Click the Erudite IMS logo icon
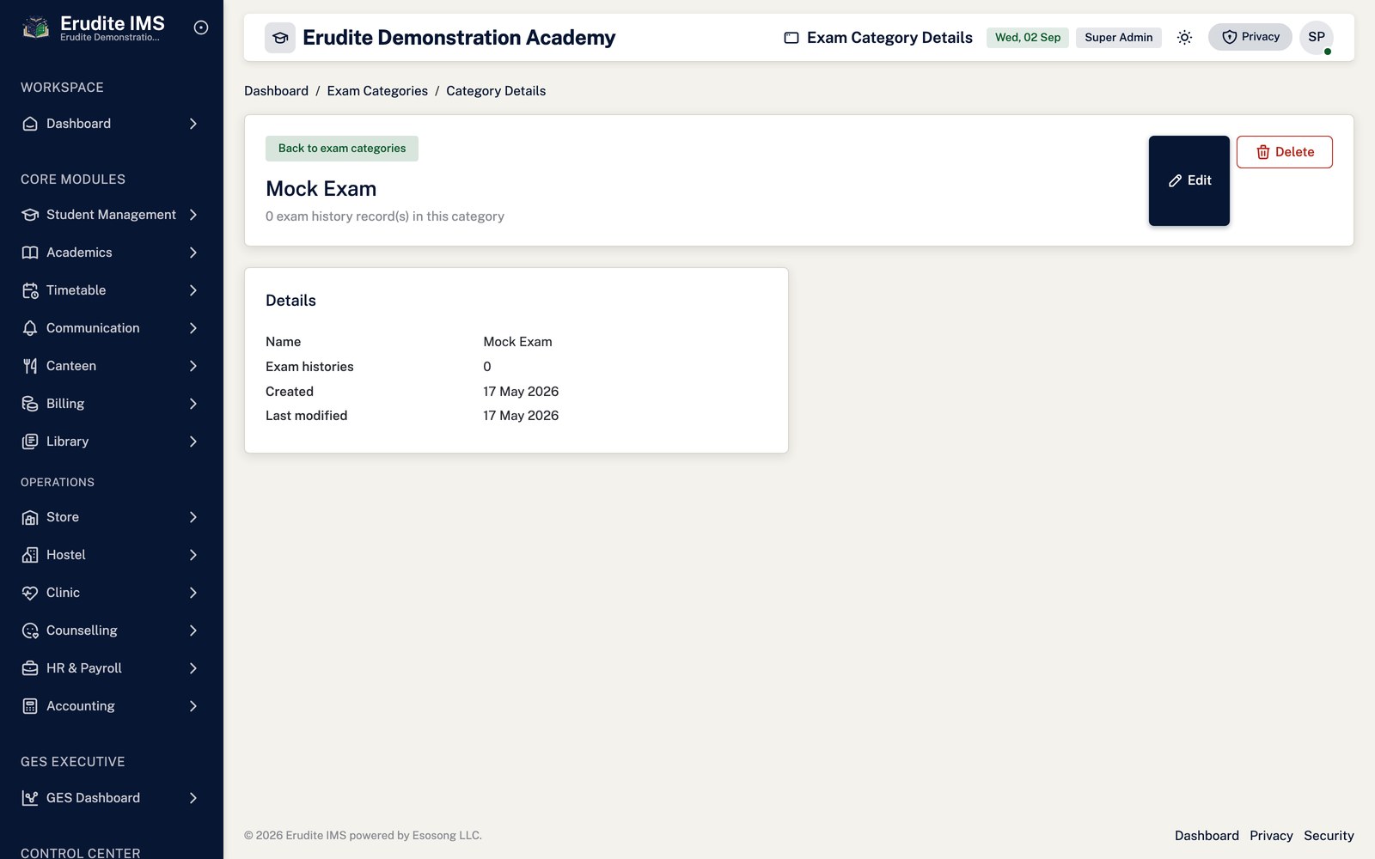The width and height of the screenshot is (1375, 859). 35,28
